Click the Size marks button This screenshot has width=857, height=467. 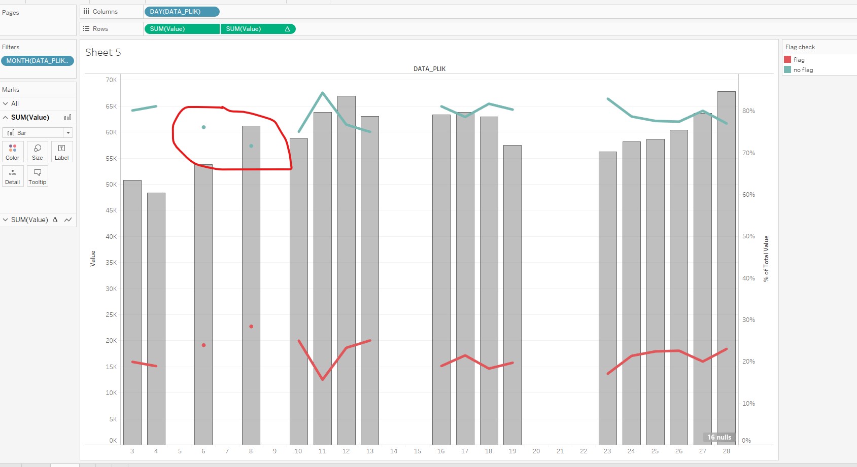[38, 152]
